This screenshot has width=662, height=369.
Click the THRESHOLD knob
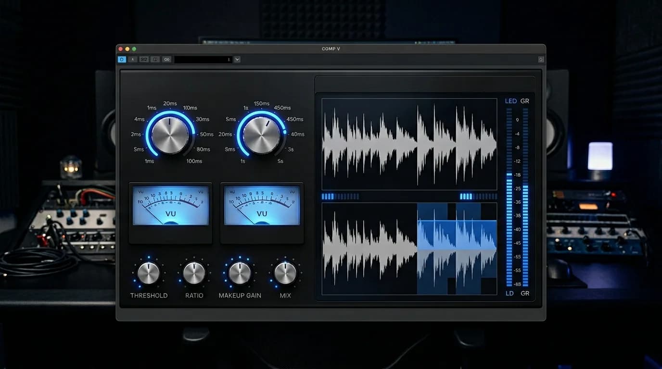pyautogui.click(x=149, y=272)
